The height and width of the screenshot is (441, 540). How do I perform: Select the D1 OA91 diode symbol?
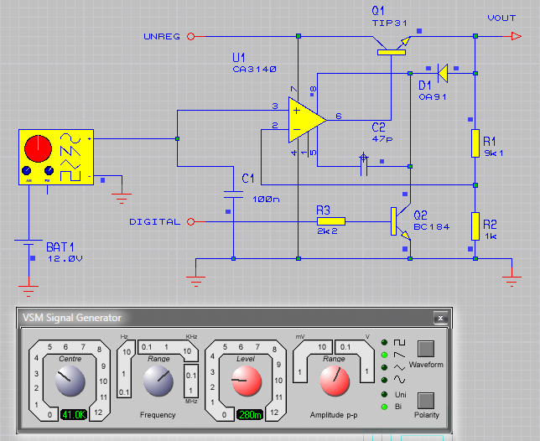[x=442, y=73]
